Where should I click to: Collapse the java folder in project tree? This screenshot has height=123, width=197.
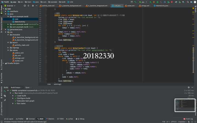pos(6,14)
